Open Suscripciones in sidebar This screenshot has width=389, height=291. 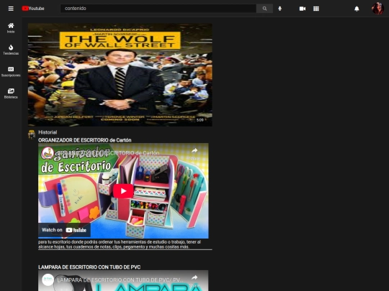[x=11, y=72]
